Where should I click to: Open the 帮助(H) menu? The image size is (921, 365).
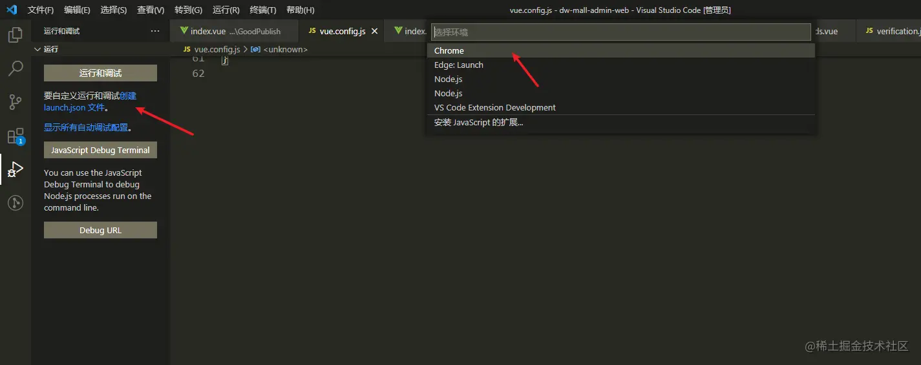300,10
